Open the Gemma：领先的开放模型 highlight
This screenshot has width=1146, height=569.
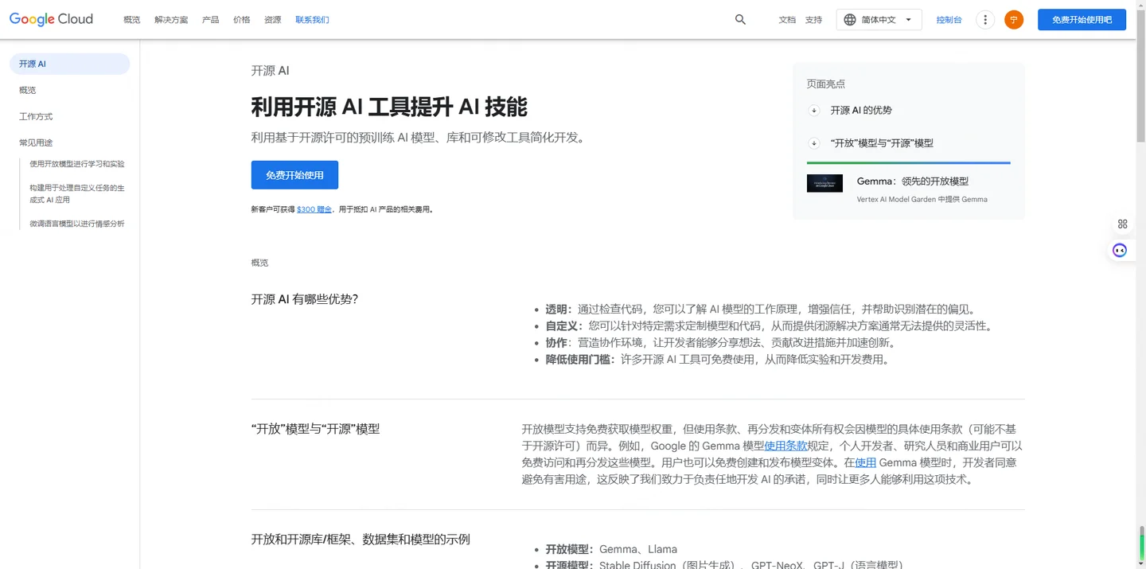(913, 181)
